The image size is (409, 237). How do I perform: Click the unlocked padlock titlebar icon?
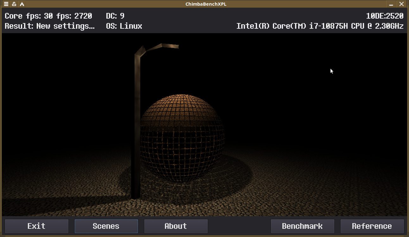tap(14, 4)
